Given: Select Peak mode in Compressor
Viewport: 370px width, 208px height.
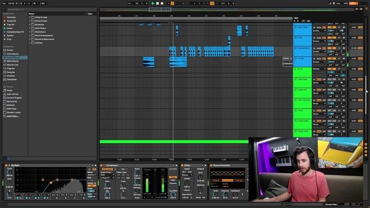Looking at the screenshot, I should point(173,177).
